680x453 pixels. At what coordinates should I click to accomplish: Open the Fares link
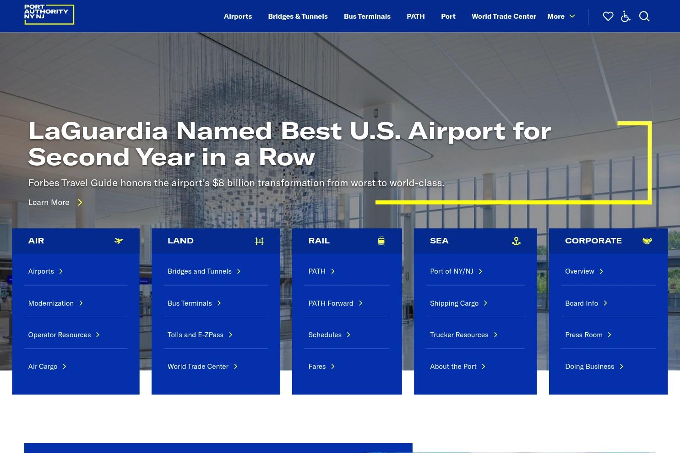click(x=317, y=367)
